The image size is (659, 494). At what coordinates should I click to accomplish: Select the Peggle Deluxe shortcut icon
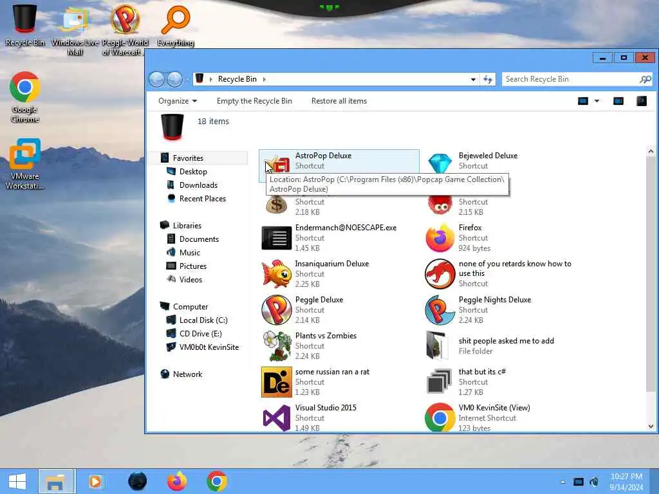[276, 310]
